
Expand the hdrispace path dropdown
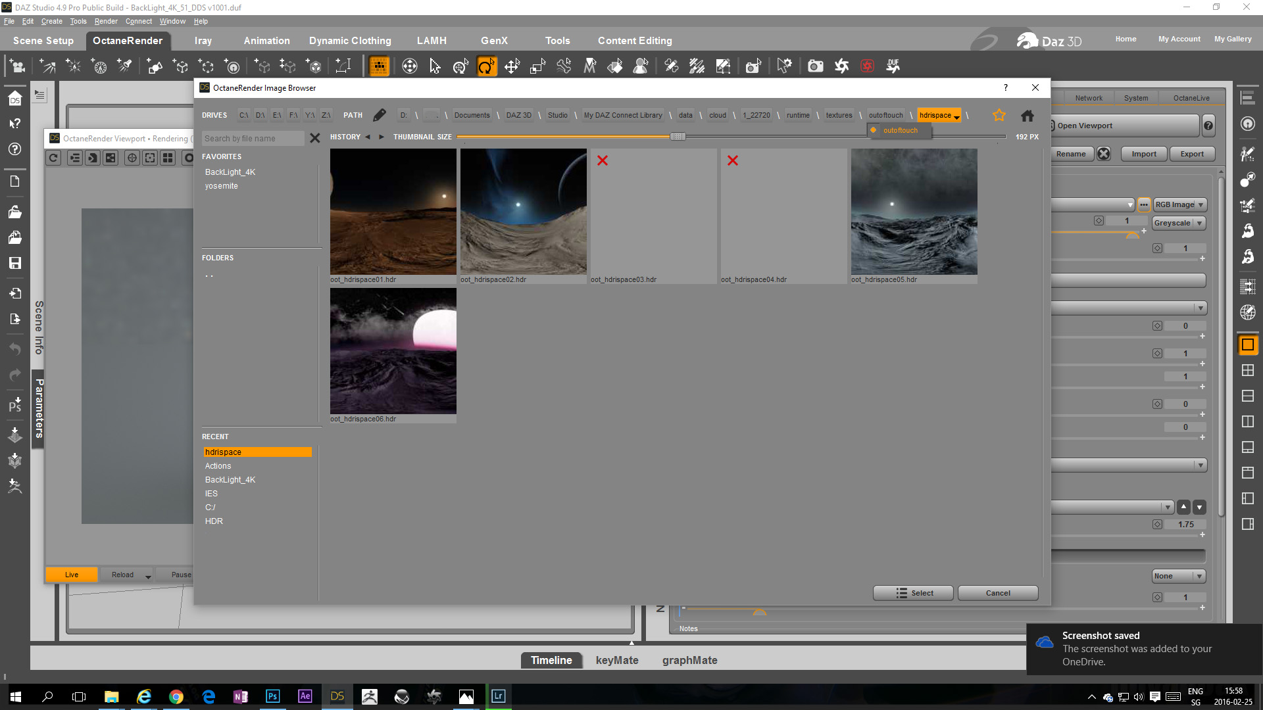956,116
